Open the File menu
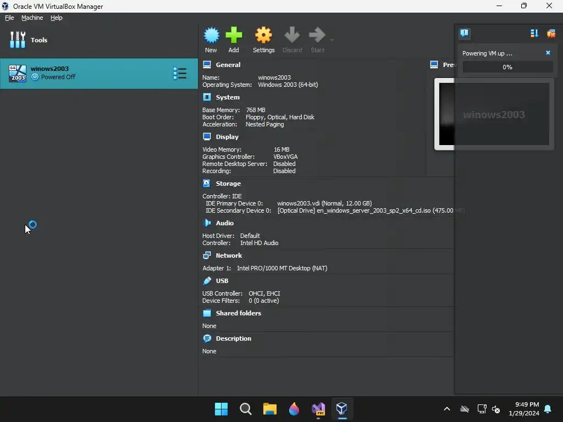This screenshot has width=563, height=422. pyautogui.click(x=9, y=18)
